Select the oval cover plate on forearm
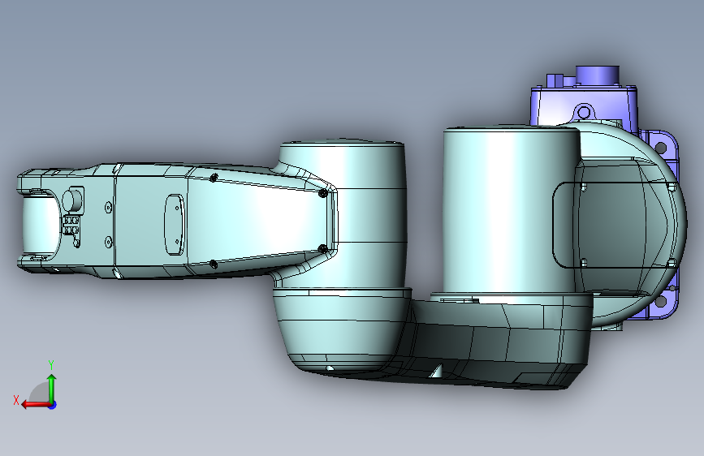 coord(175,225)
